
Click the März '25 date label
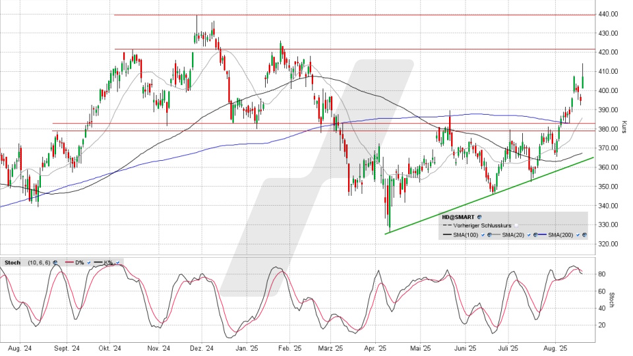point(330,348)
